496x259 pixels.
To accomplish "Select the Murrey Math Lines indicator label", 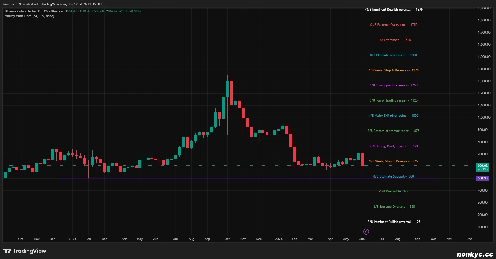I will (29, 16).
